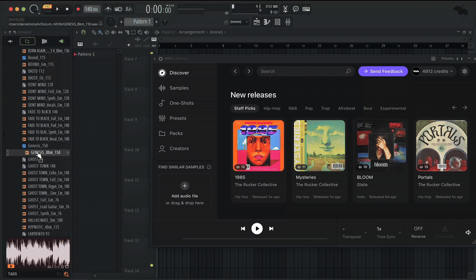Go forward with WAVS forward arrow
This screenshot has height=280, width=476.
[249, 71]
